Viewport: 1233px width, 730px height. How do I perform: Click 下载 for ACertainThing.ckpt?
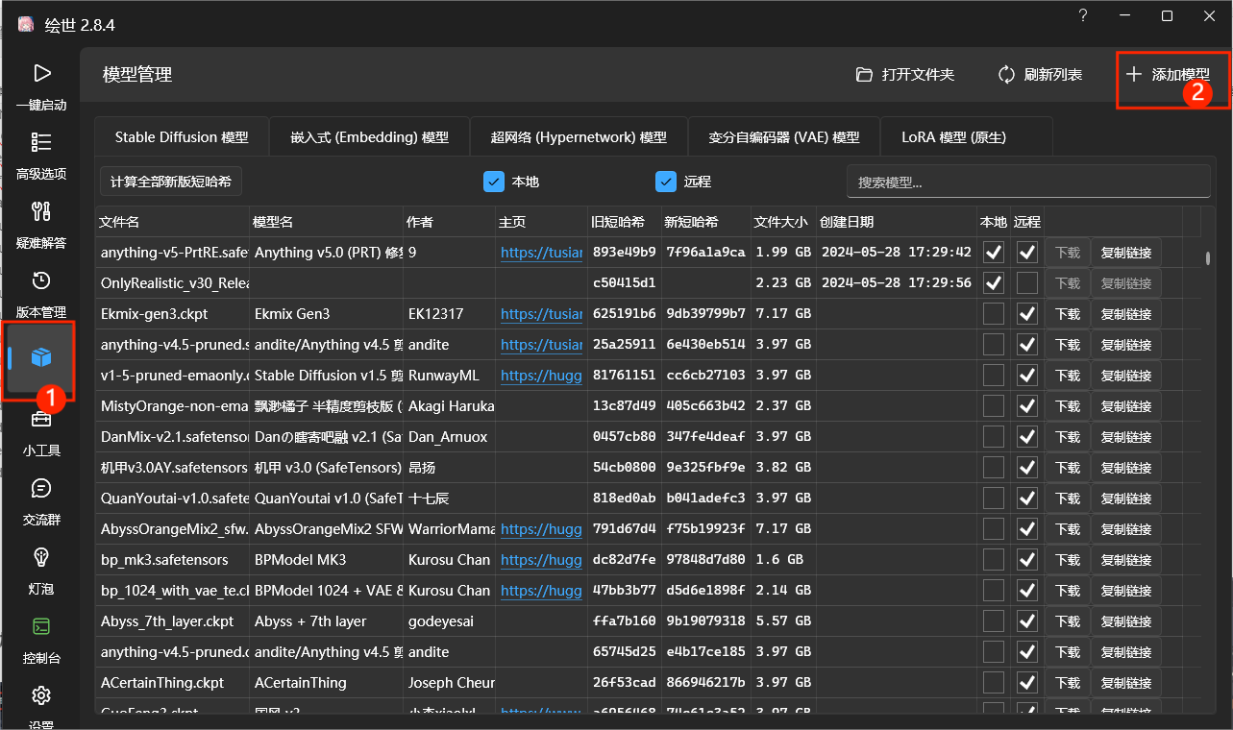(x=1068, y=683)
